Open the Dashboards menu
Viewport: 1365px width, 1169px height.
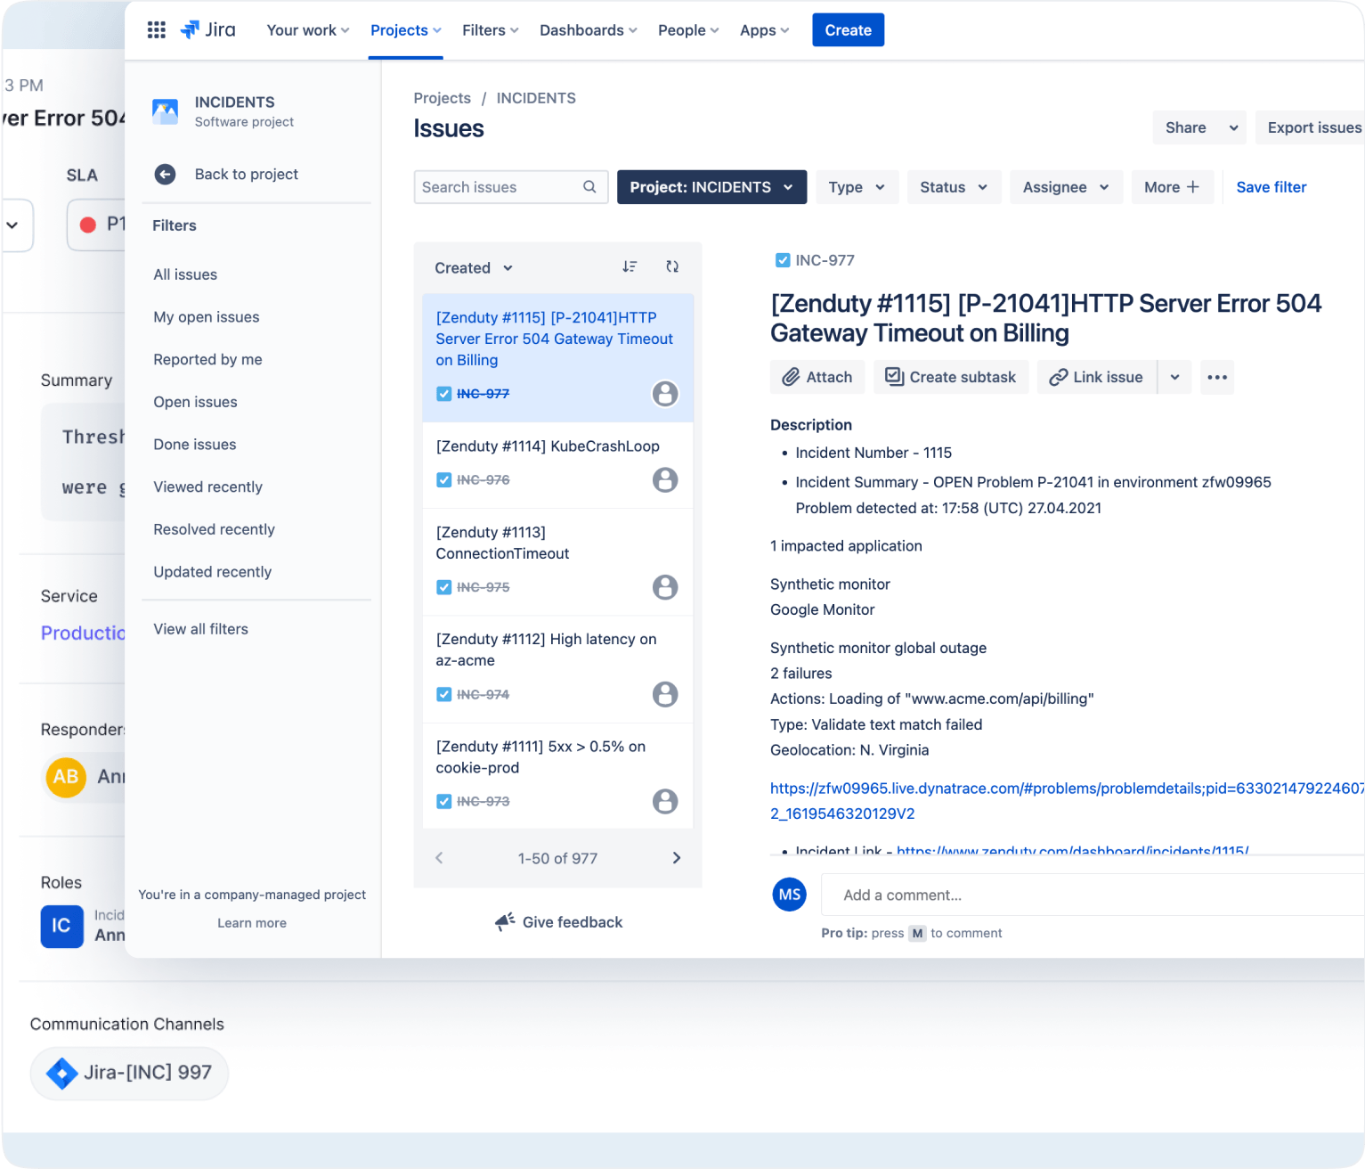[588, 30]
